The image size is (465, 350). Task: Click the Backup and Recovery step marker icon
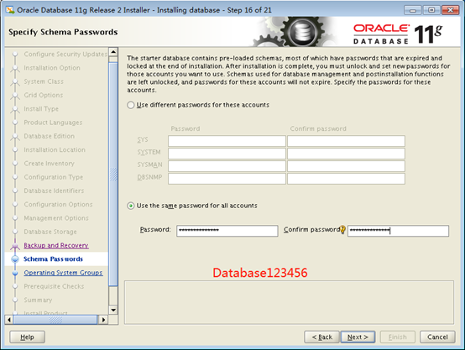click(15, 246)
